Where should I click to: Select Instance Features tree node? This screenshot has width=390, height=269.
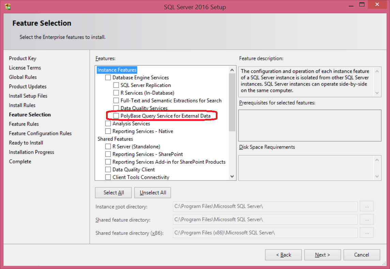[x=117, y=70]
